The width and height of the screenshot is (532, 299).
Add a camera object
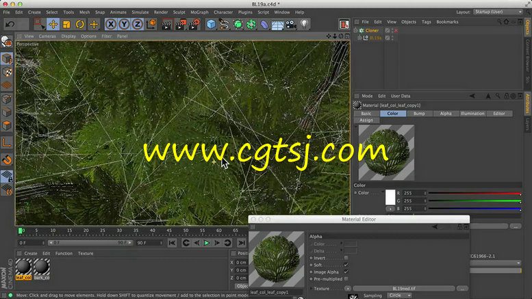291,25
